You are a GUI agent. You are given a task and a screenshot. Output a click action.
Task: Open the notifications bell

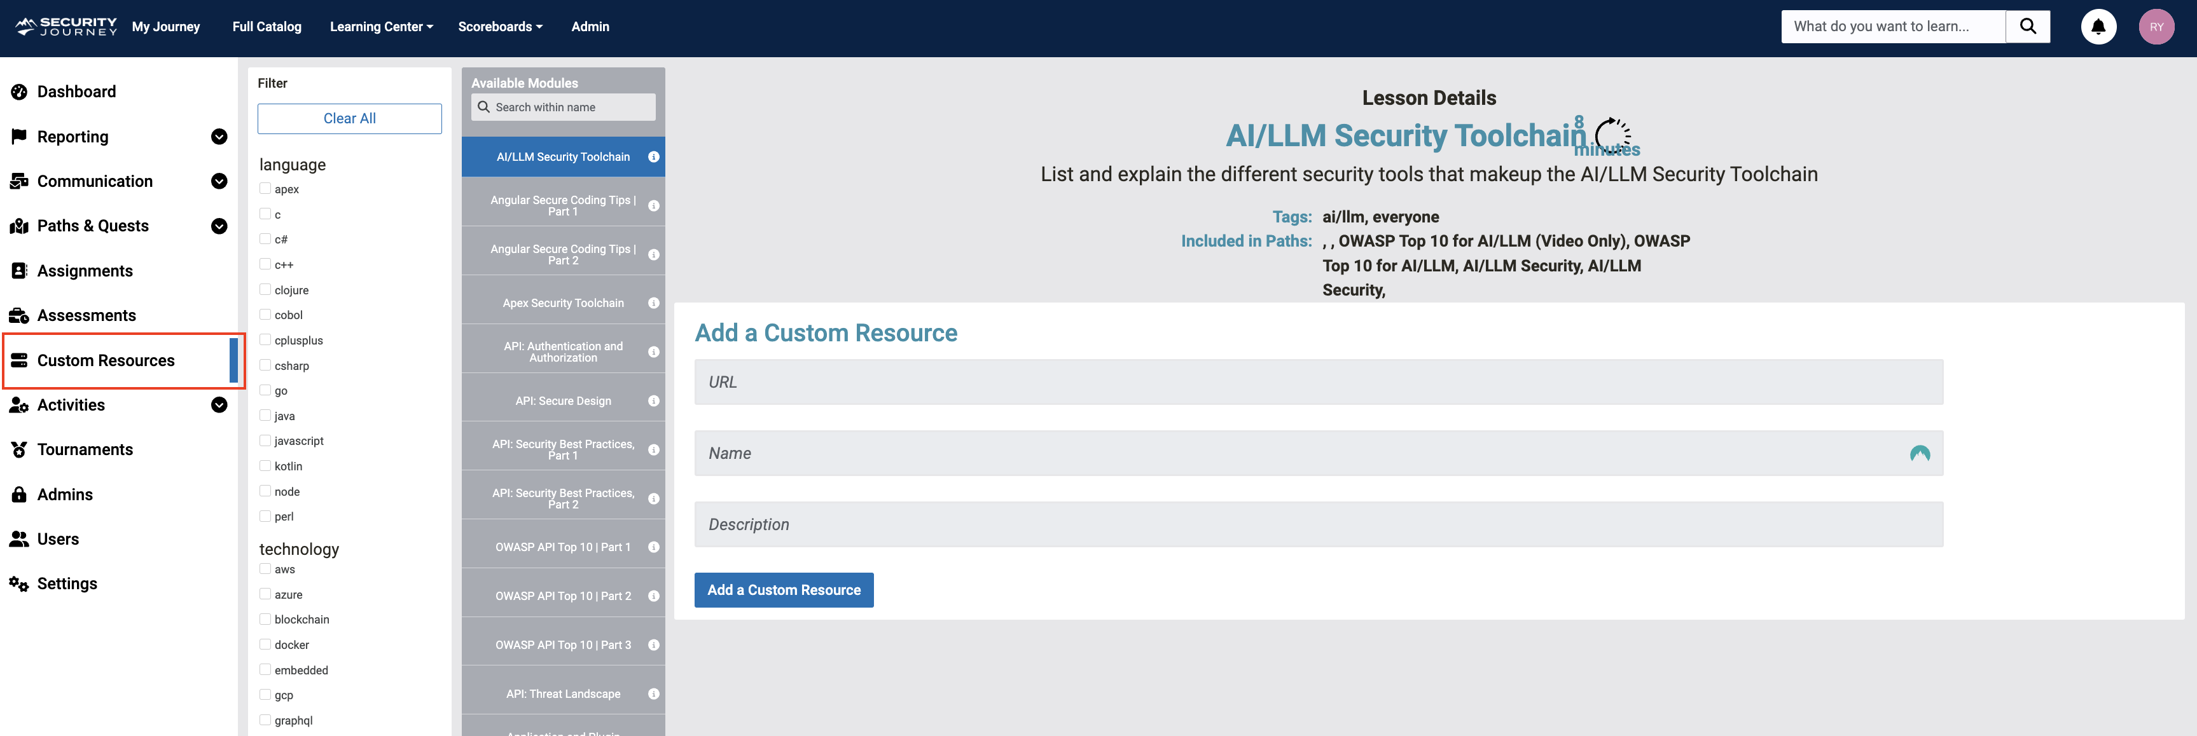tap(2098, 27)
